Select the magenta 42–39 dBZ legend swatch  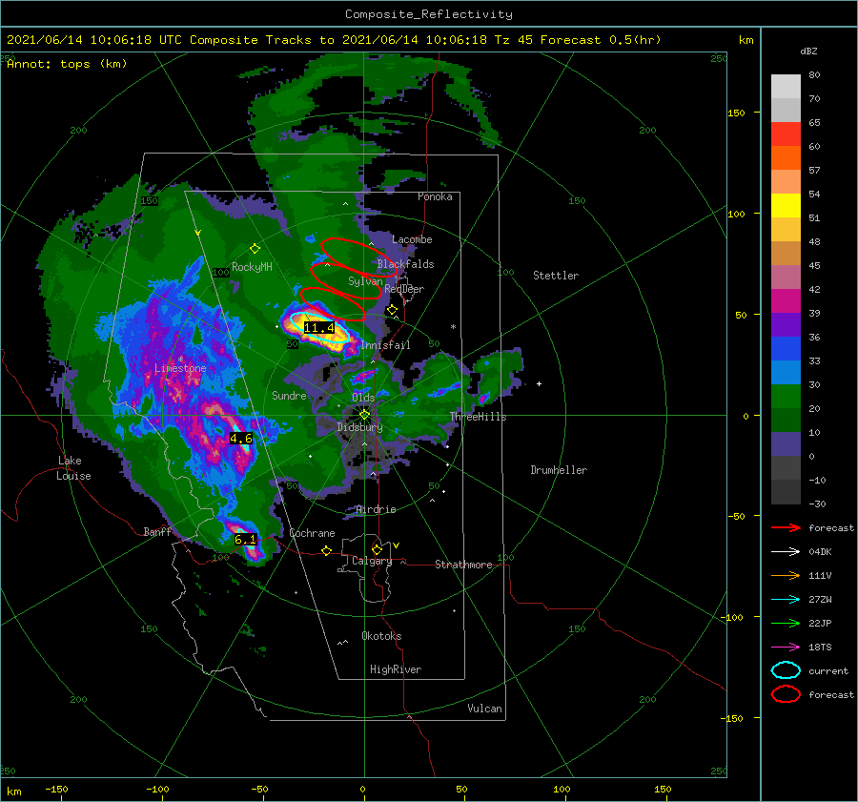pos(786,301)
